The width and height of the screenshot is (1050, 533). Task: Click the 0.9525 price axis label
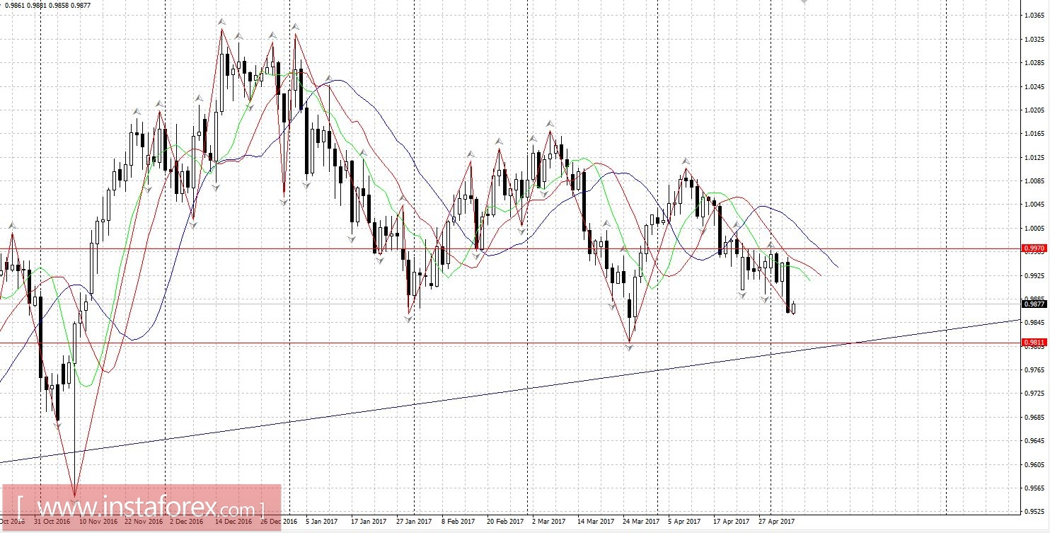1034,512
